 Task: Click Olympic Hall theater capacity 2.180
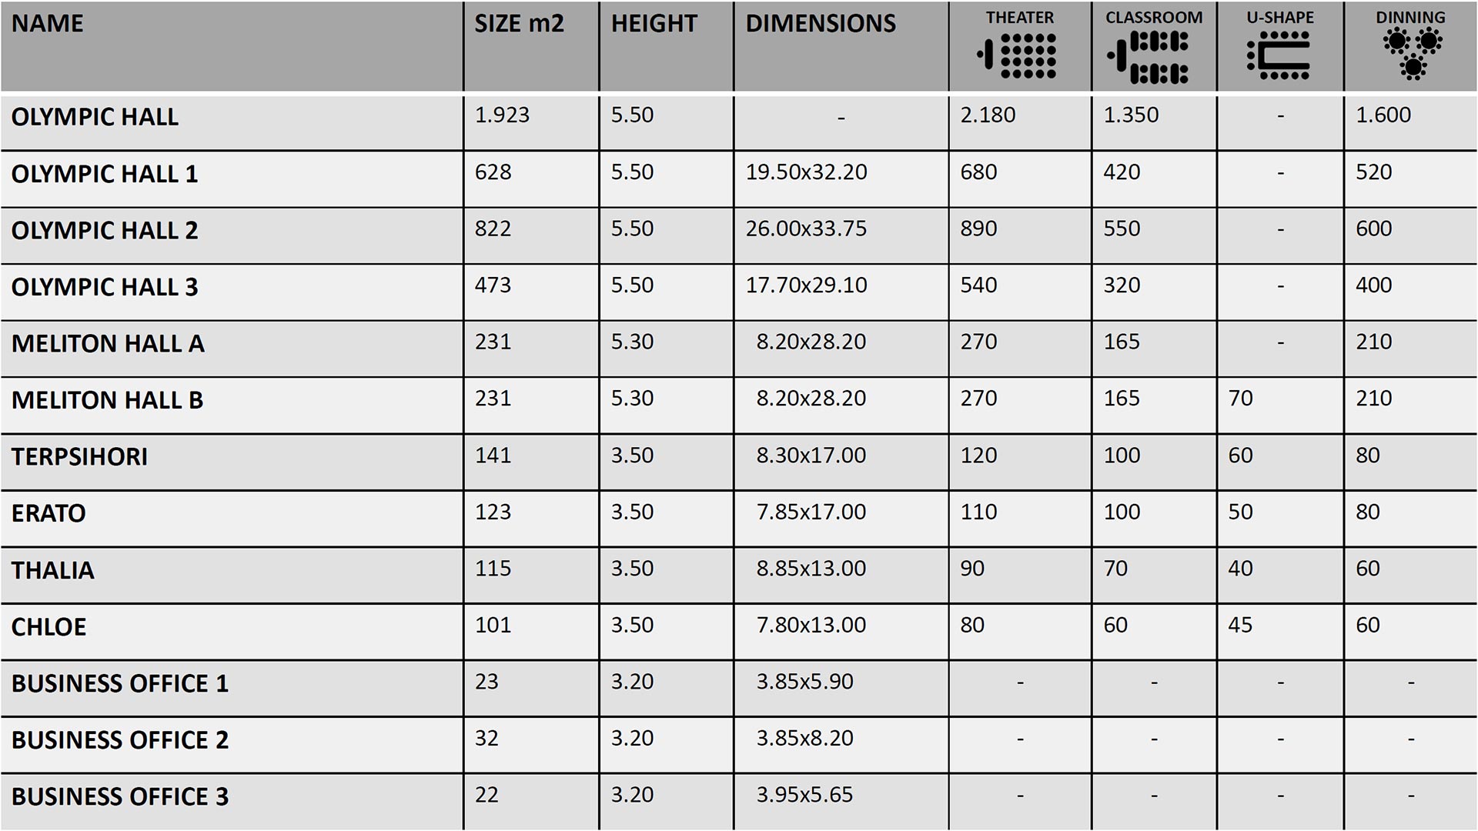tap(988, 115)
